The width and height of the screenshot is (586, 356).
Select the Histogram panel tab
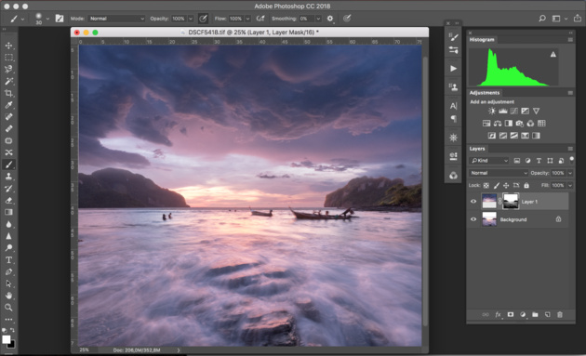click(482, 40)
